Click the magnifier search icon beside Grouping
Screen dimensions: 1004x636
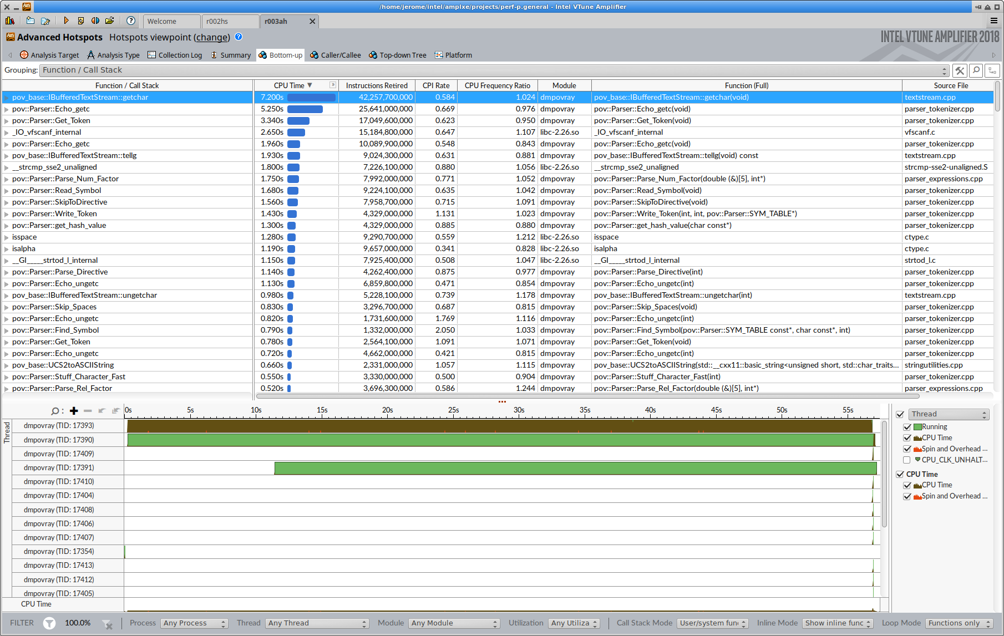976,70
